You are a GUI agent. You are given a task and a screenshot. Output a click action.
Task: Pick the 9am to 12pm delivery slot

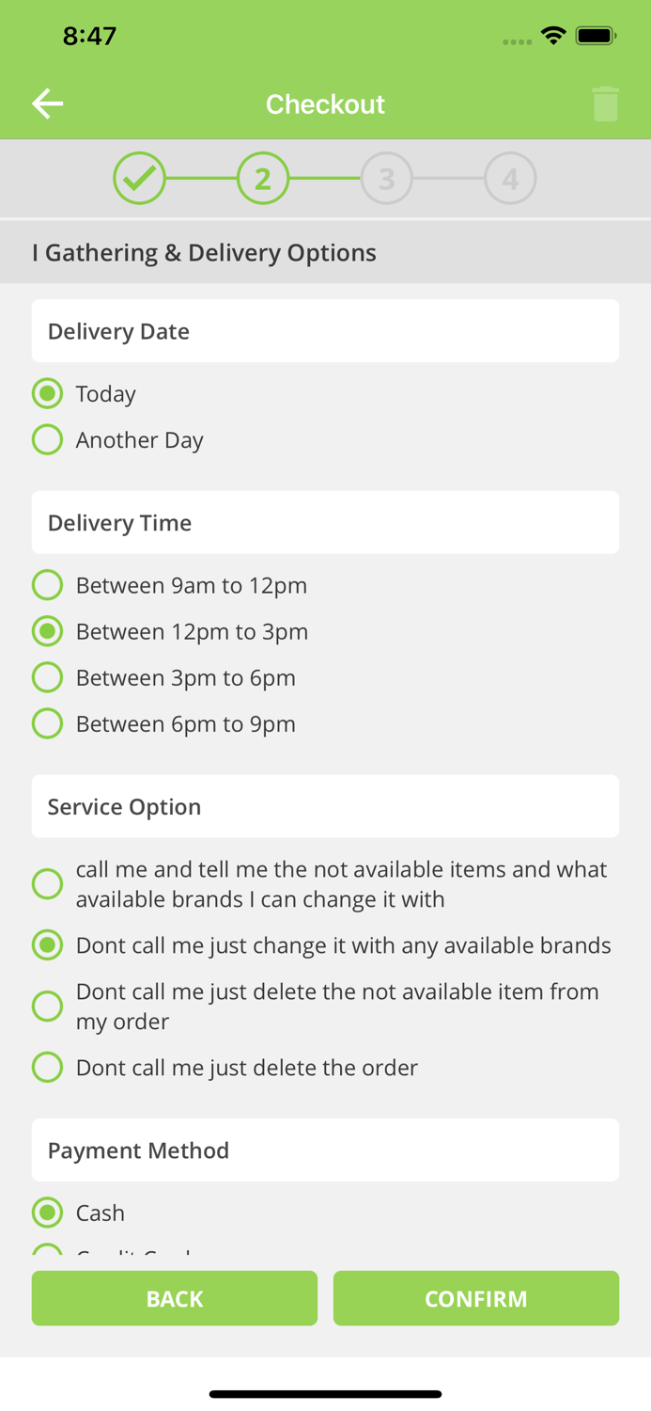pyautogui.click(x=47, y=584)
